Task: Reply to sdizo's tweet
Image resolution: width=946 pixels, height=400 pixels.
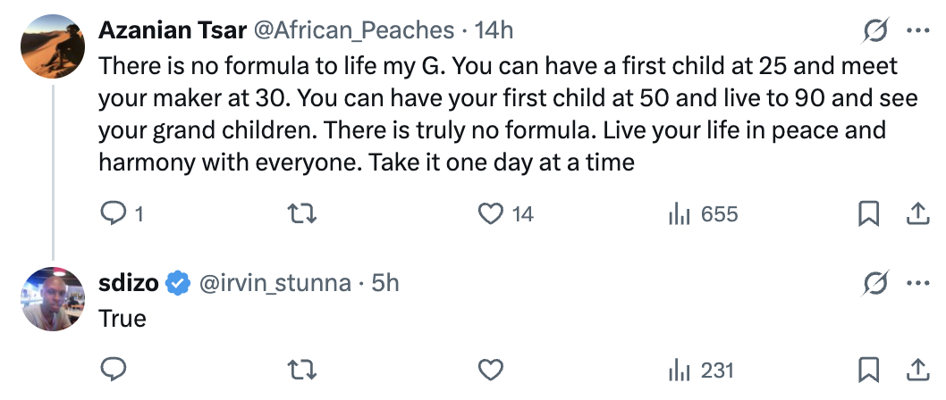Action: pos(114,370)
